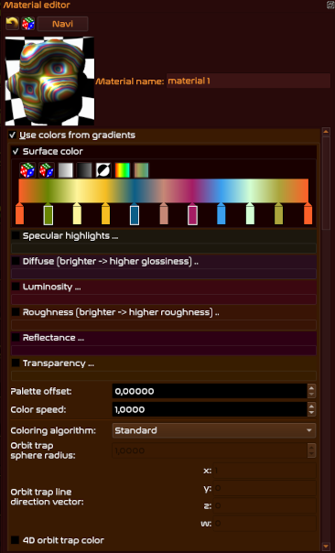Increase Palette offset with up arrow
Image resolution: width=335 pixels, height=553 pixels.
[311, 387]
